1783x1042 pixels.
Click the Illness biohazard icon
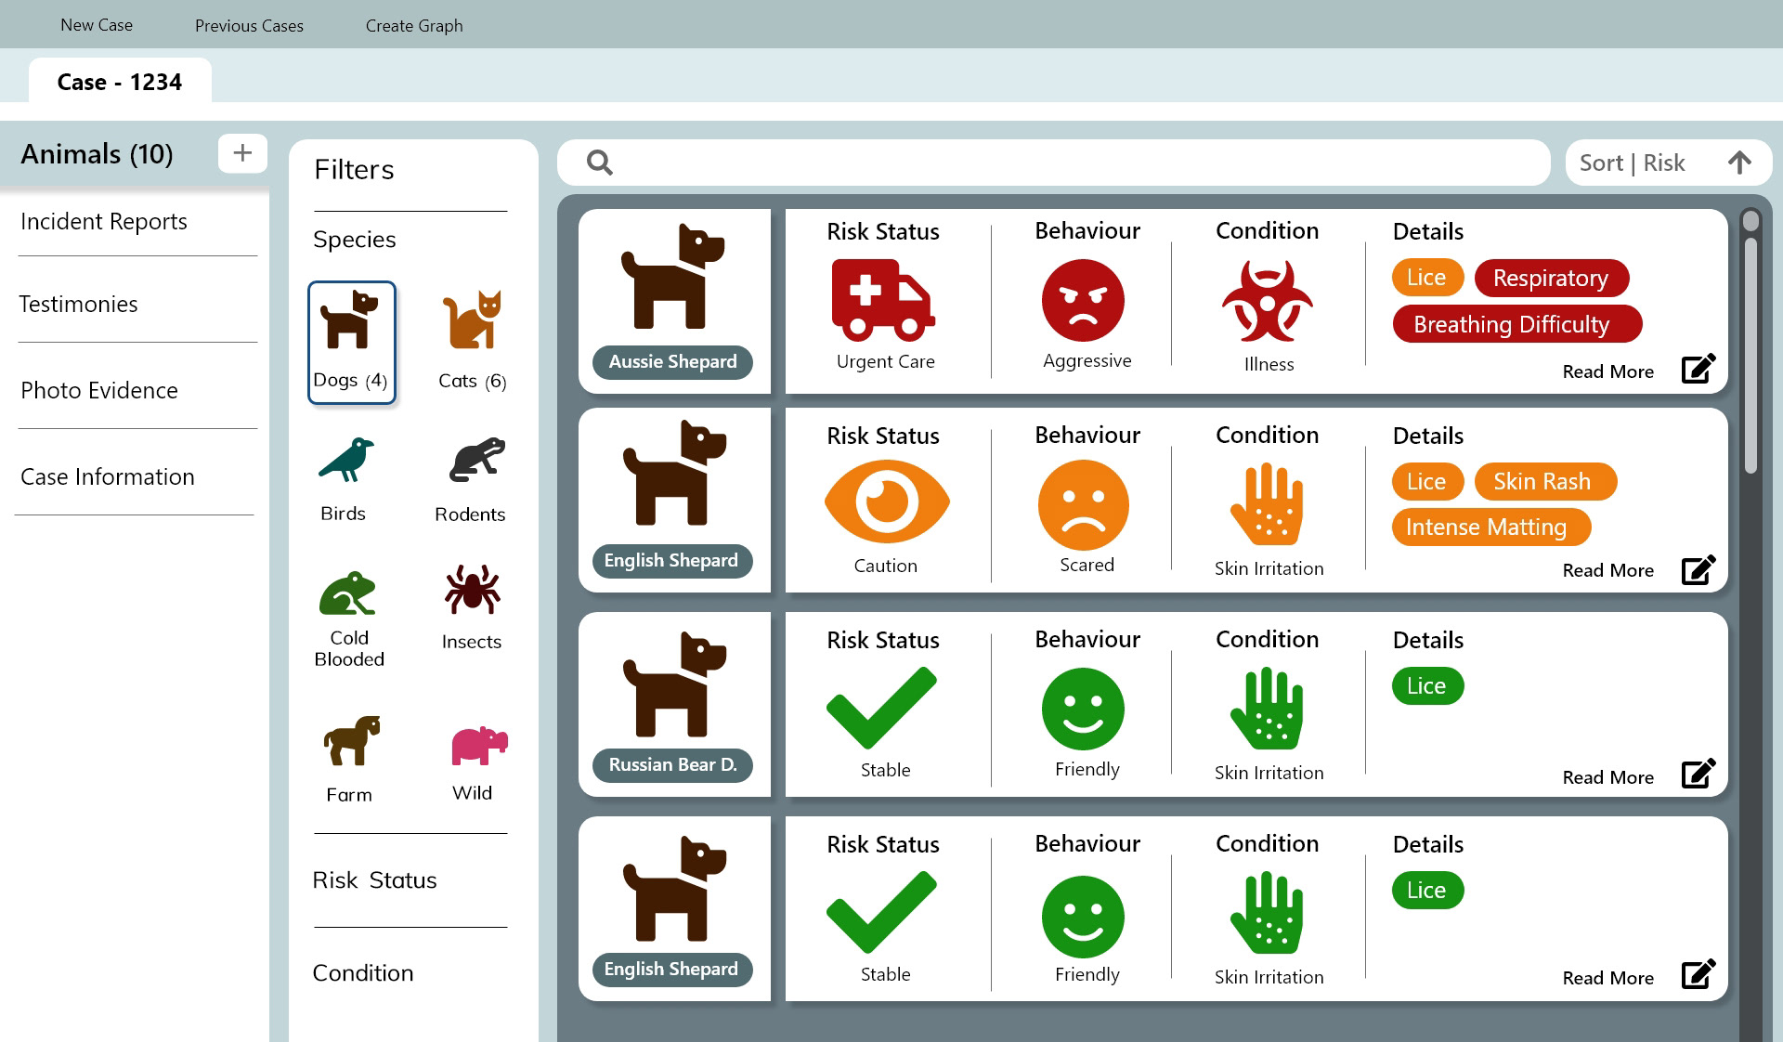coord(1268,301)
